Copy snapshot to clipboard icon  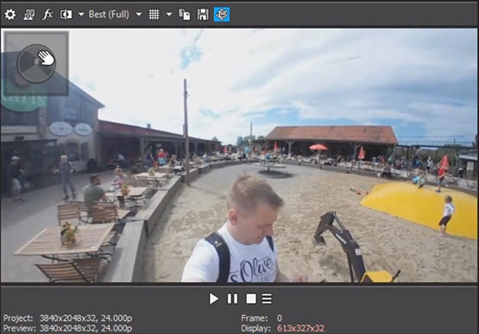point(185,15)
